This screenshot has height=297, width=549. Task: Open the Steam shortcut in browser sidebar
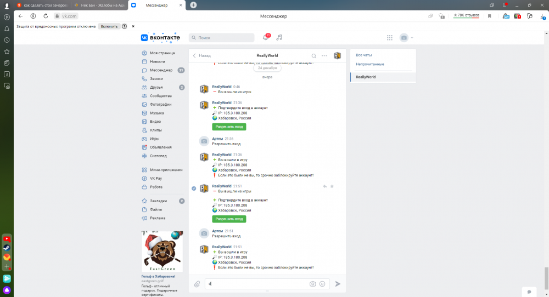click(x=7, y=248)
